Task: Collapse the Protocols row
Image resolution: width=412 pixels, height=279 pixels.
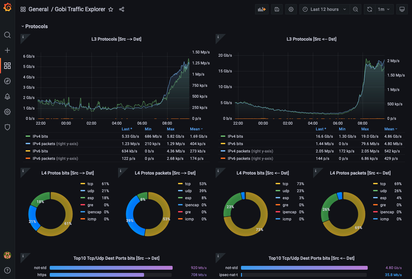Action: click(35, 26)
